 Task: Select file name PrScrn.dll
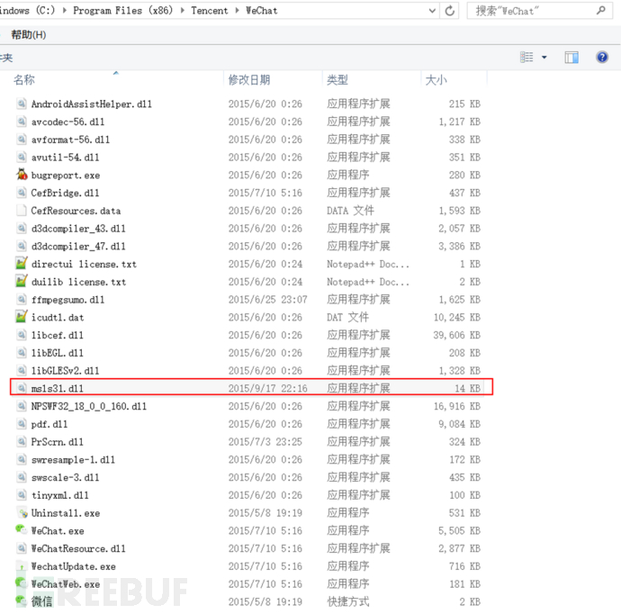(x=57, y=442)
